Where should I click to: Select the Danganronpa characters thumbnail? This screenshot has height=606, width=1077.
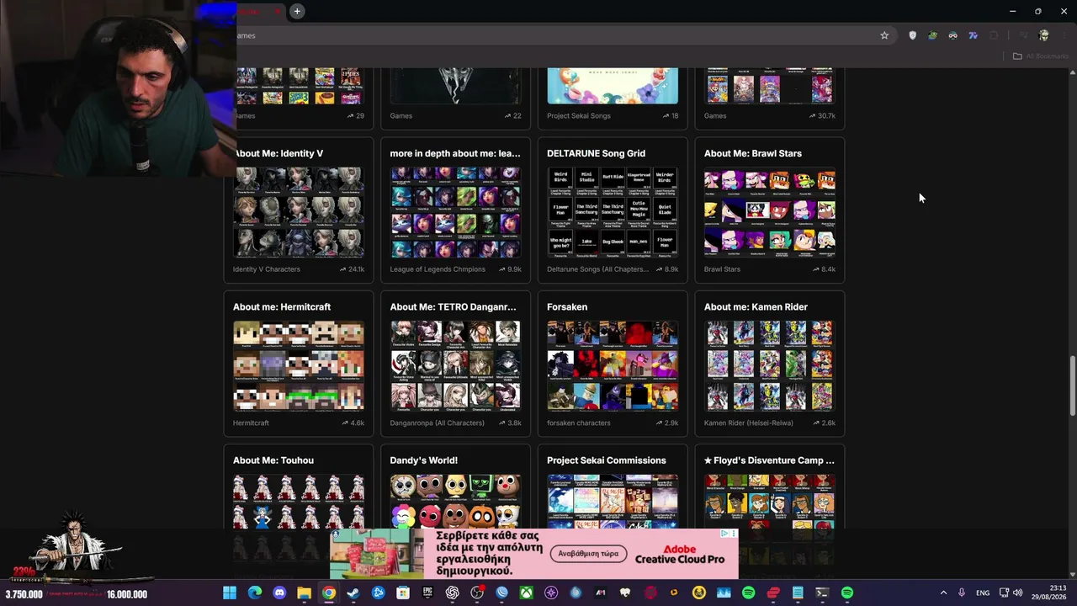455,365
